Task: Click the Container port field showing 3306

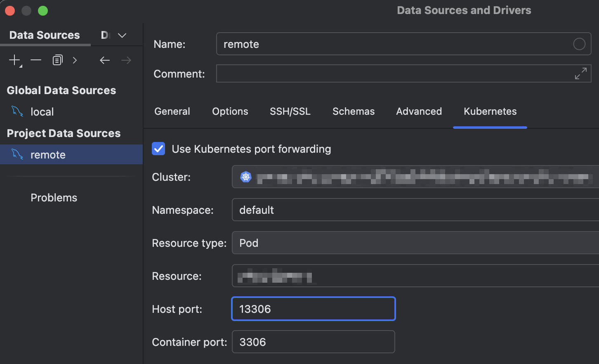Action: 314,342
